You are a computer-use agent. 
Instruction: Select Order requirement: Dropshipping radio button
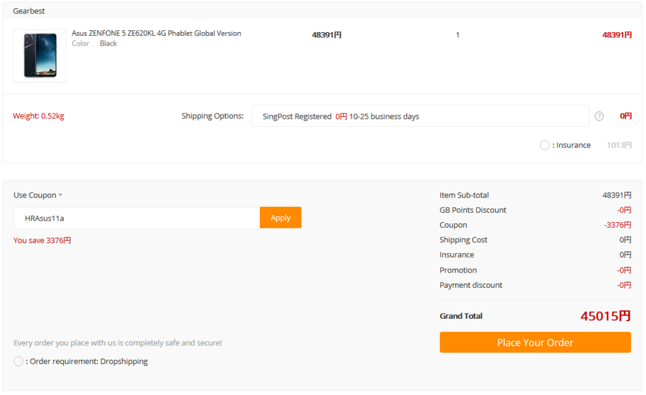click(x=18, y=361)
